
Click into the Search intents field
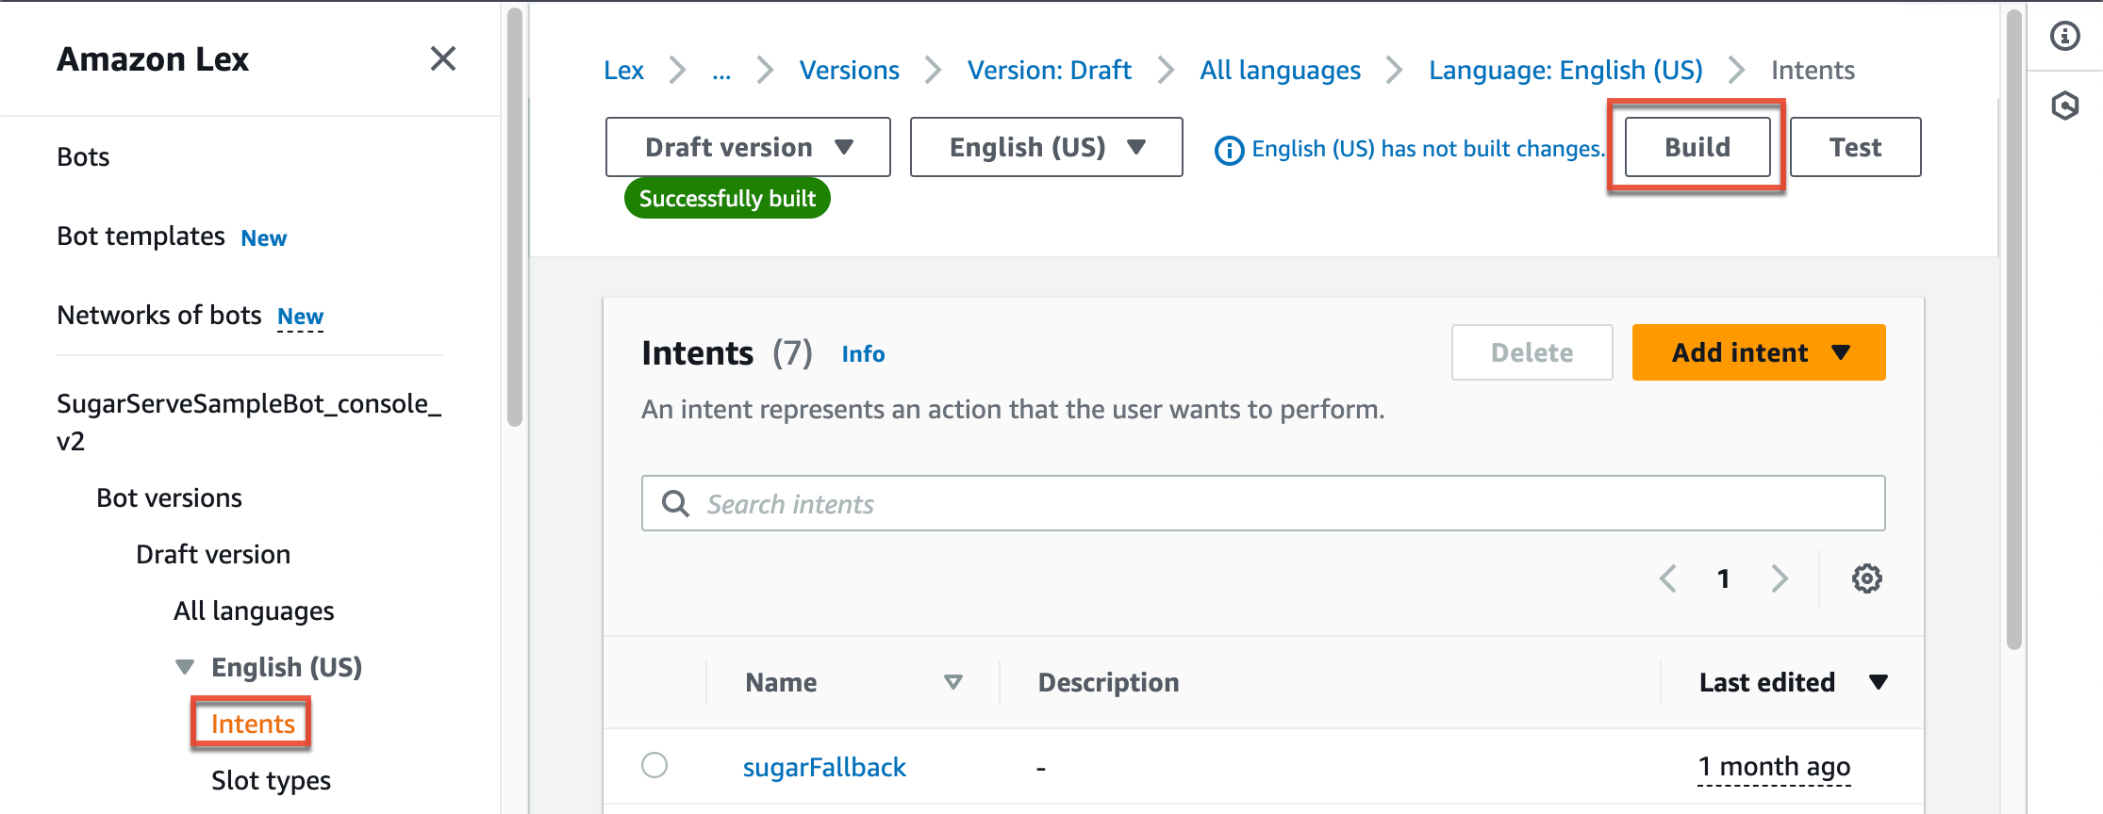click(x=1283, y=504)
